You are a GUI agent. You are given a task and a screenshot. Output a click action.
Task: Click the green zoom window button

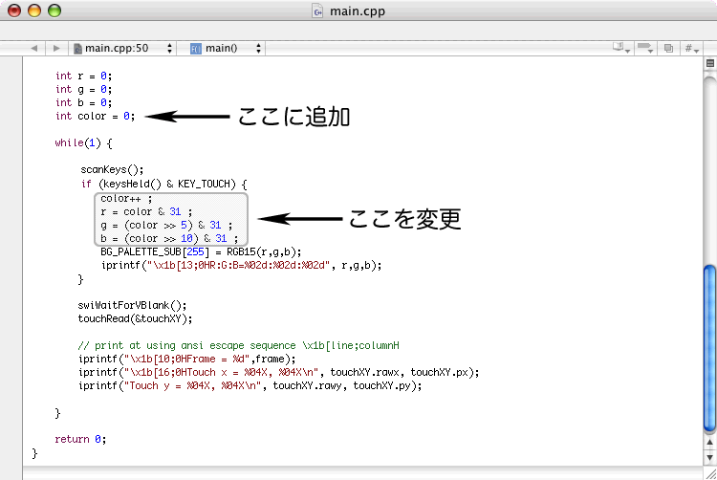[x=54, y=11]
